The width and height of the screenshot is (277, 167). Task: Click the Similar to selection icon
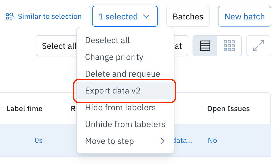pos(10,17)
